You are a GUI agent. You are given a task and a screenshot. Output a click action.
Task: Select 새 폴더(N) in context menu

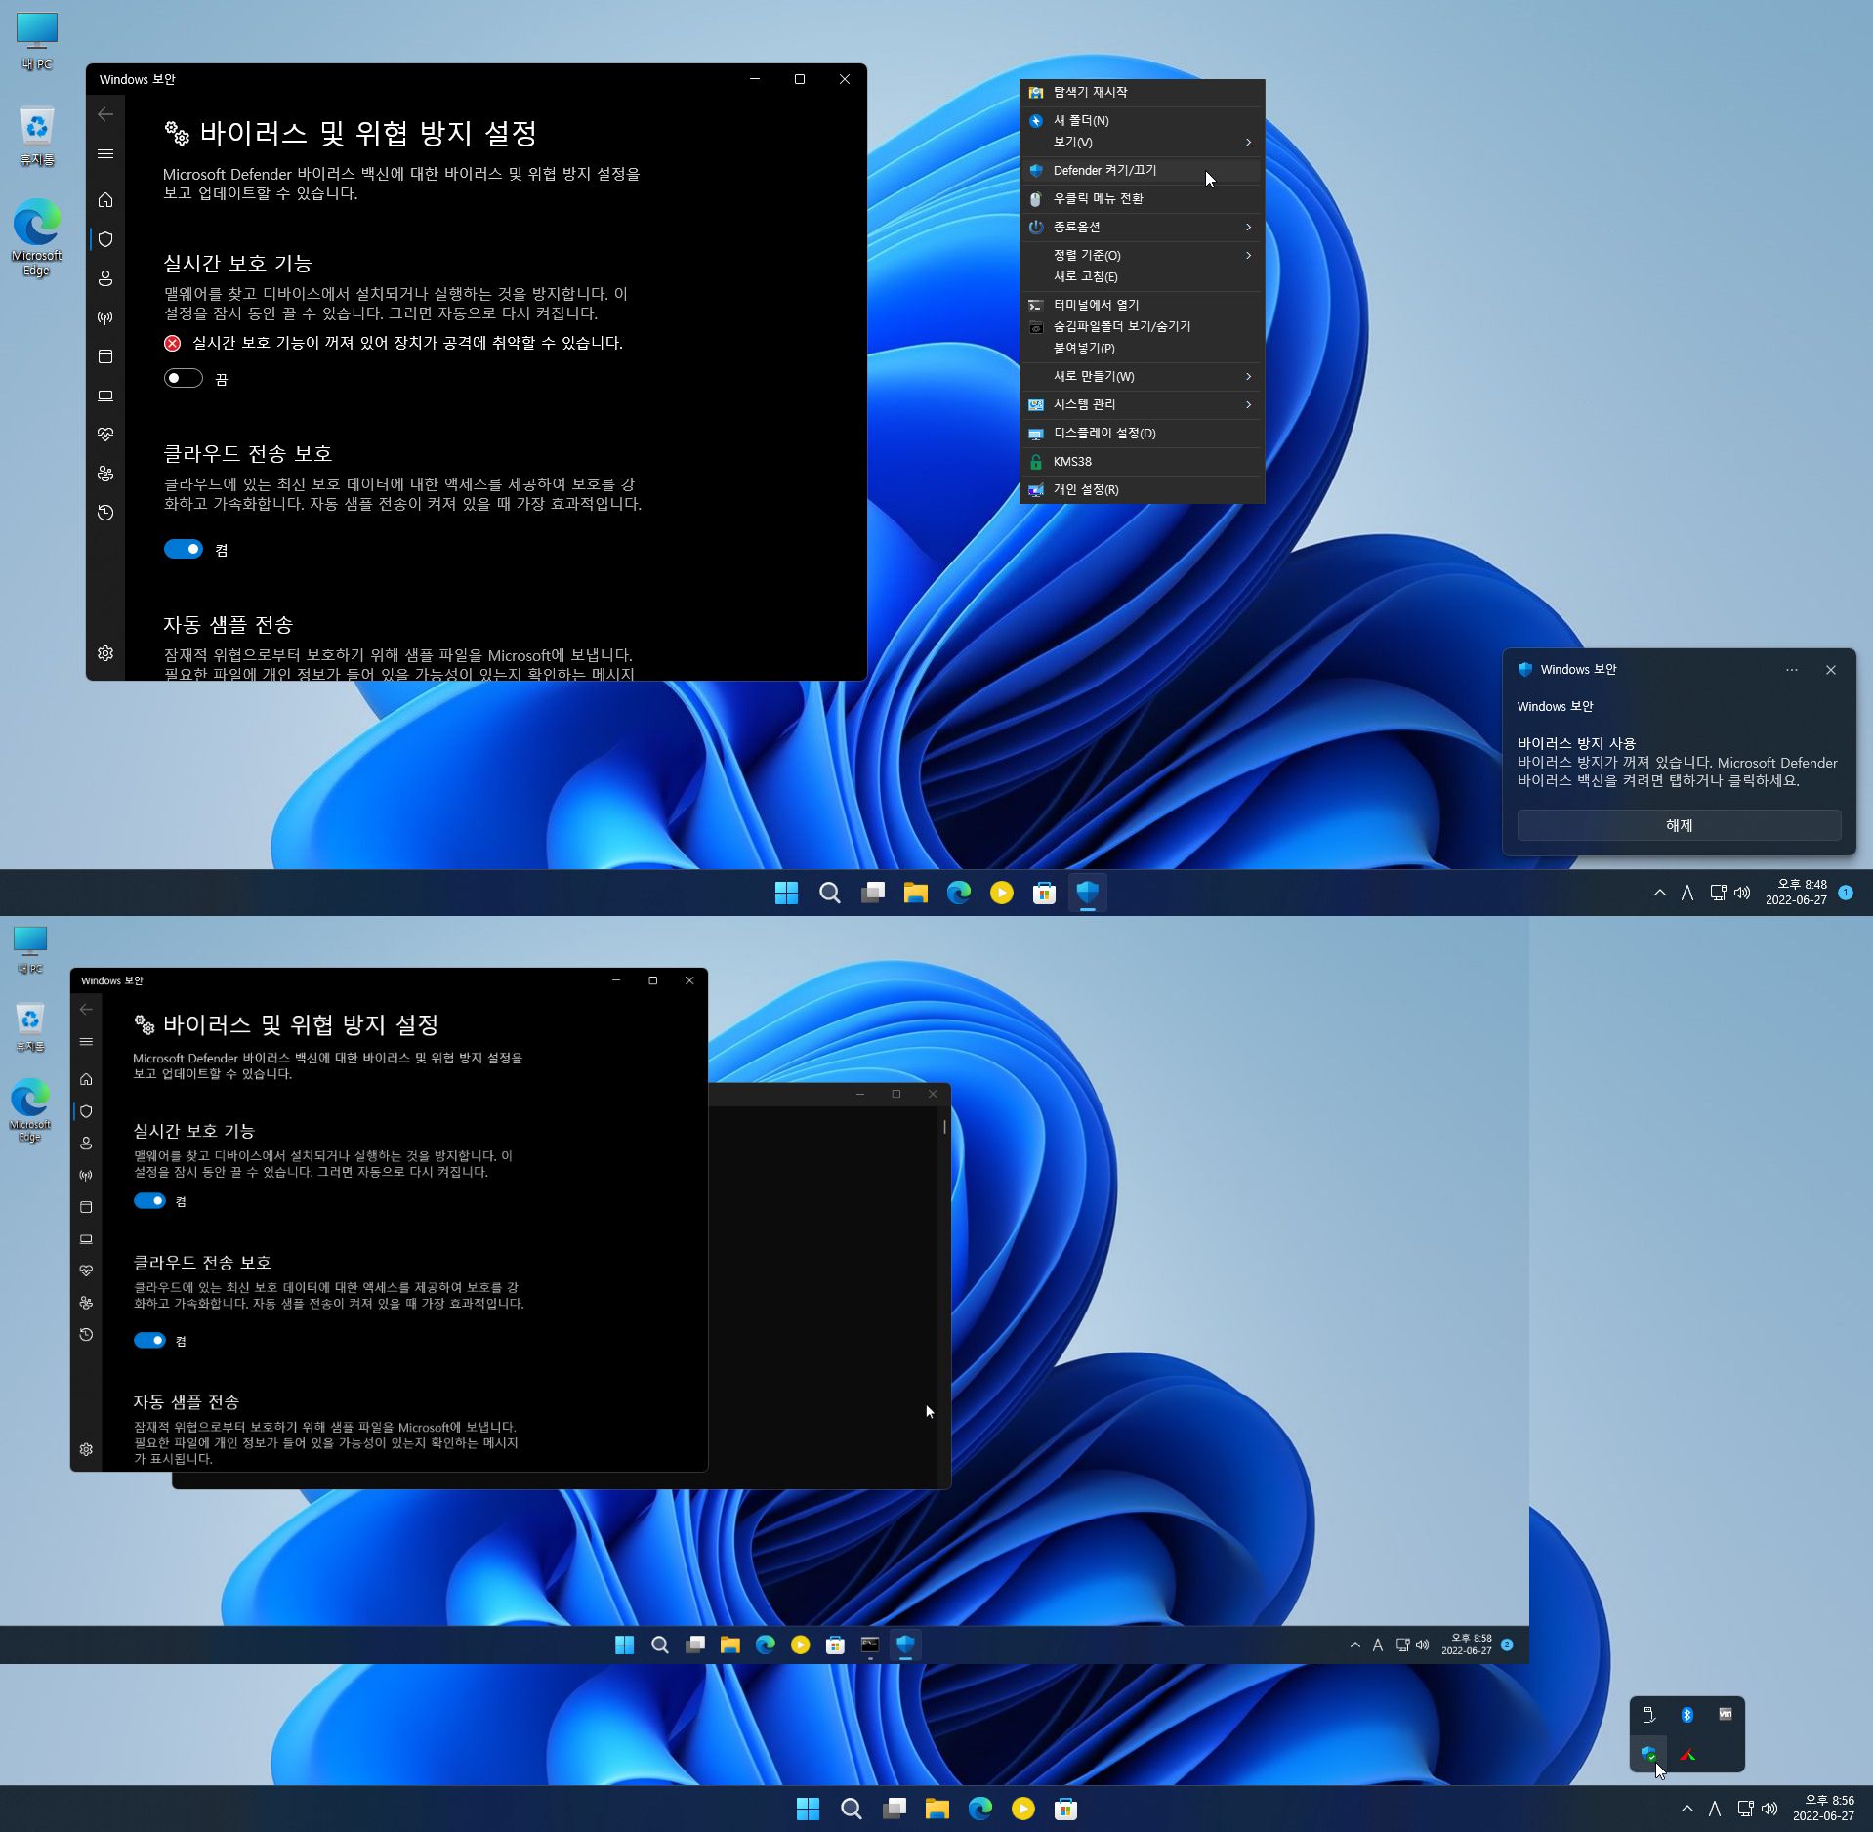pos(1142,121)
